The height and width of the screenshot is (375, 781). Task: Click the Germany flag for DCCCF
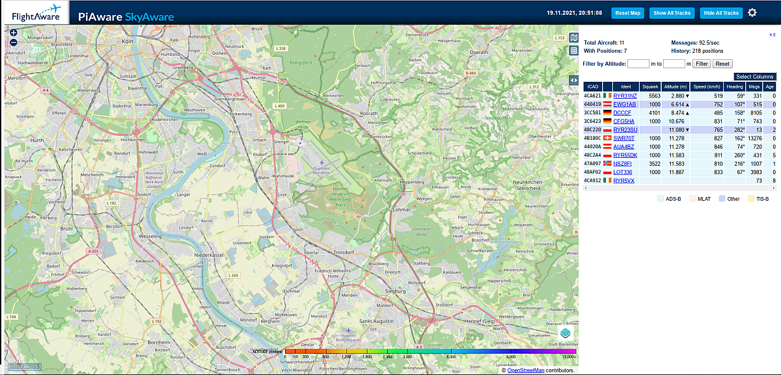608,112
